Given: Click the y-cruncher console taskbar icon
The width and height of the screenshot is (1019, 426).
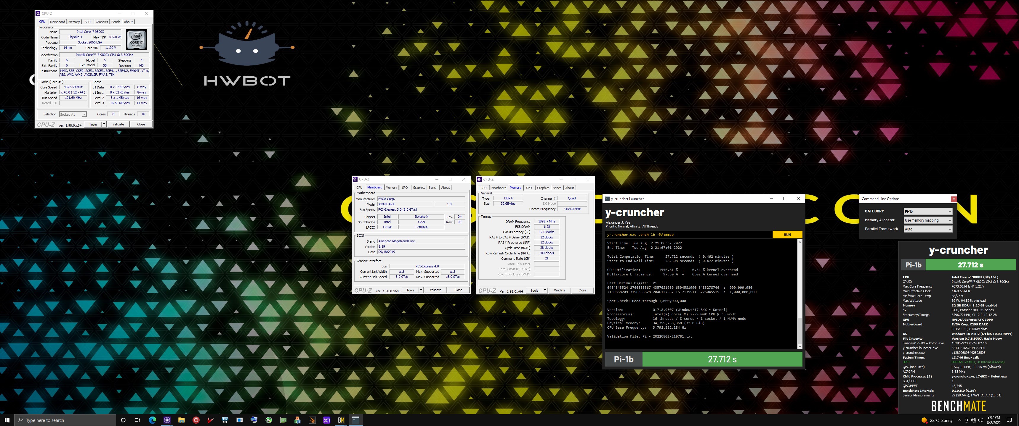Looking at the screenshot, I should click(356, 420).
